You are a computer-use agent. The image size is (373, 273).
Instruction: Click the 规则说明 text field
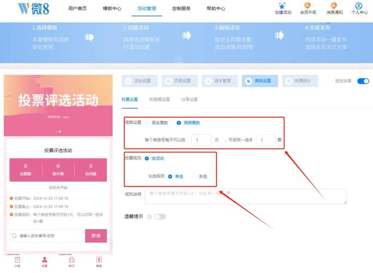click(246, 196)
